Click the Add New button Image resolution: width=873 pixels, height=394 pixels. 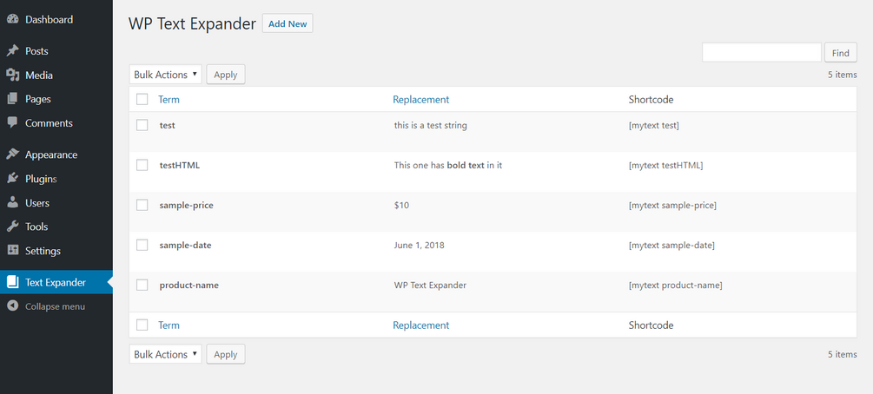pos(288,24)
